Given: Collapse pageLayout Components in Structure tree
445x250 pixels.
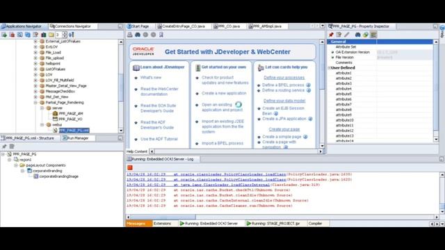Looking at the screenshot, I should click(x=16, y=165).
